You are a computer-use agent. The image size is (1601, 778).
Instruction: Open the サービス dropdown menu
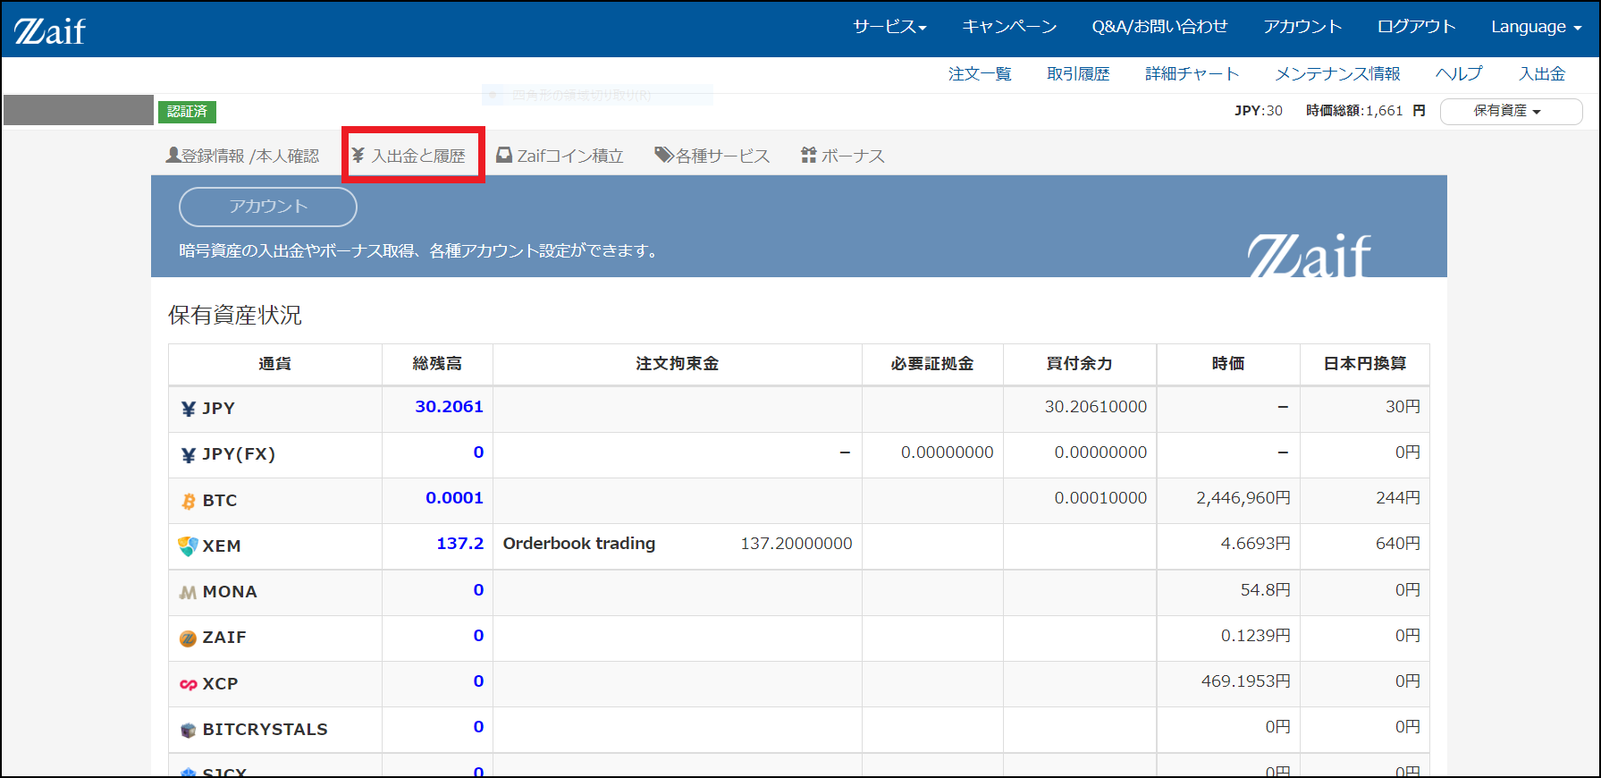coord(889,27)
